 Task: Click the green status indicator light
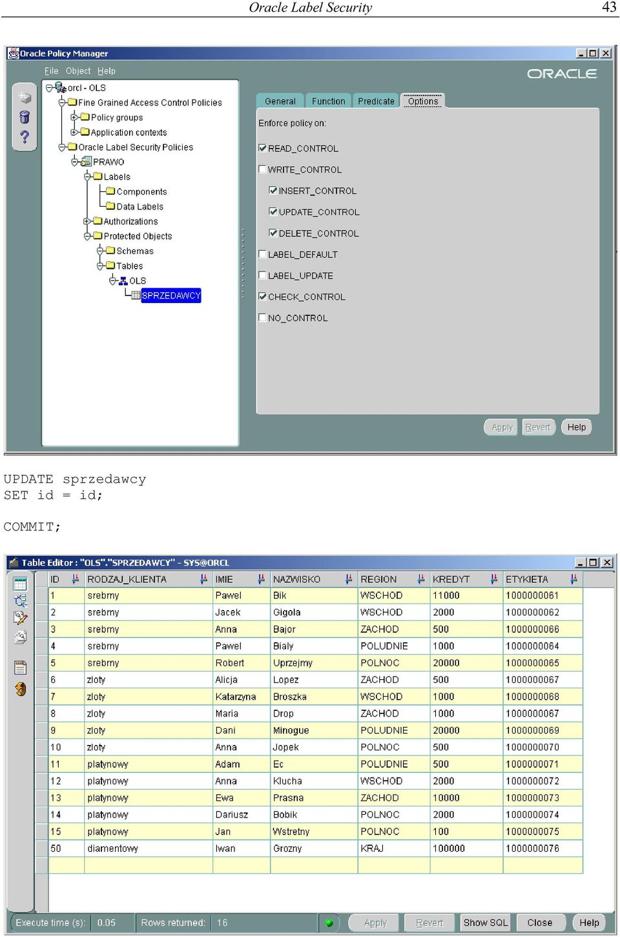point(329,923)
